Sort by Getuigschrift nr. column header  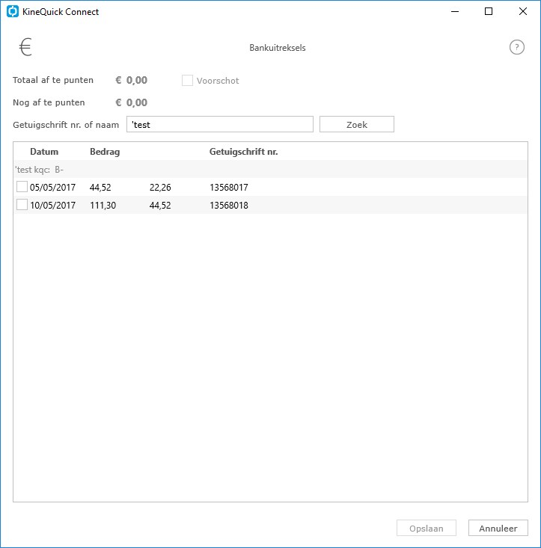(x=244, y=152)
